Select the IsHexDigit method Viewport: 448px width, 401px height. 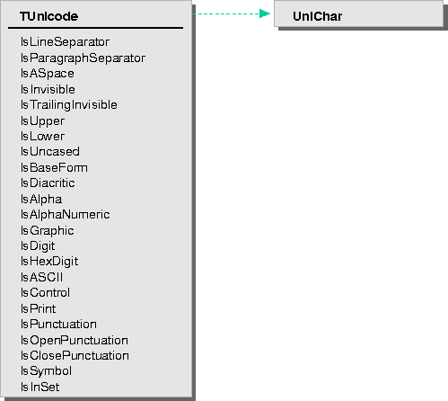coord(49,262)
